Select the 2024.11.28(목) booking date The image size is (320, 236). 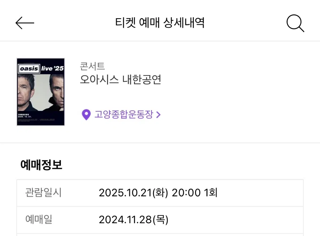(x=134, y=220)
